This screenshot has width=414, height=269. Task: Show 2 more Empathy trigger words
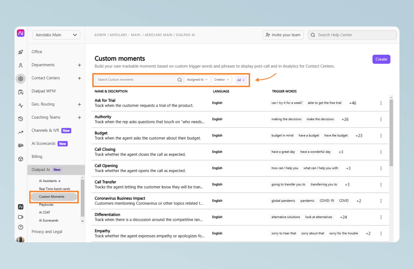coord(368,233)
